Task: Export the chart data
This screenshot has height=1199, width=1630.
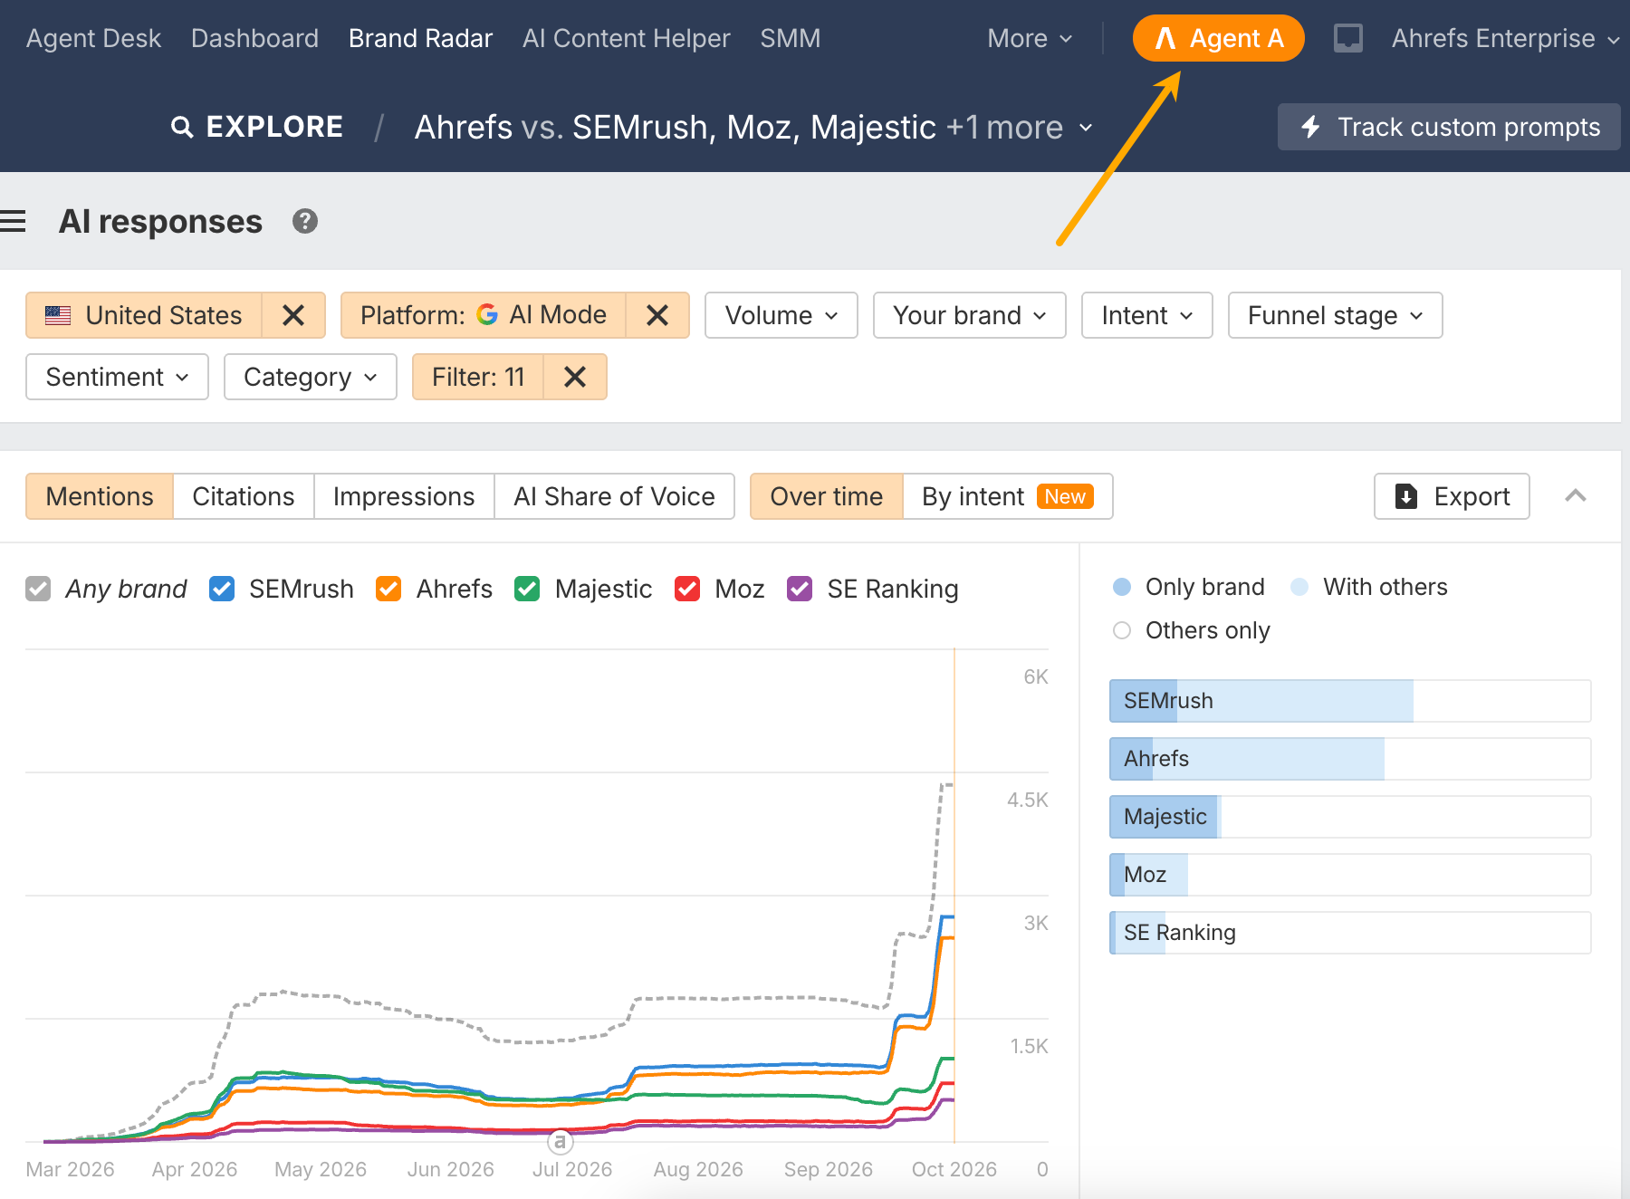Action: [1452, 496]
